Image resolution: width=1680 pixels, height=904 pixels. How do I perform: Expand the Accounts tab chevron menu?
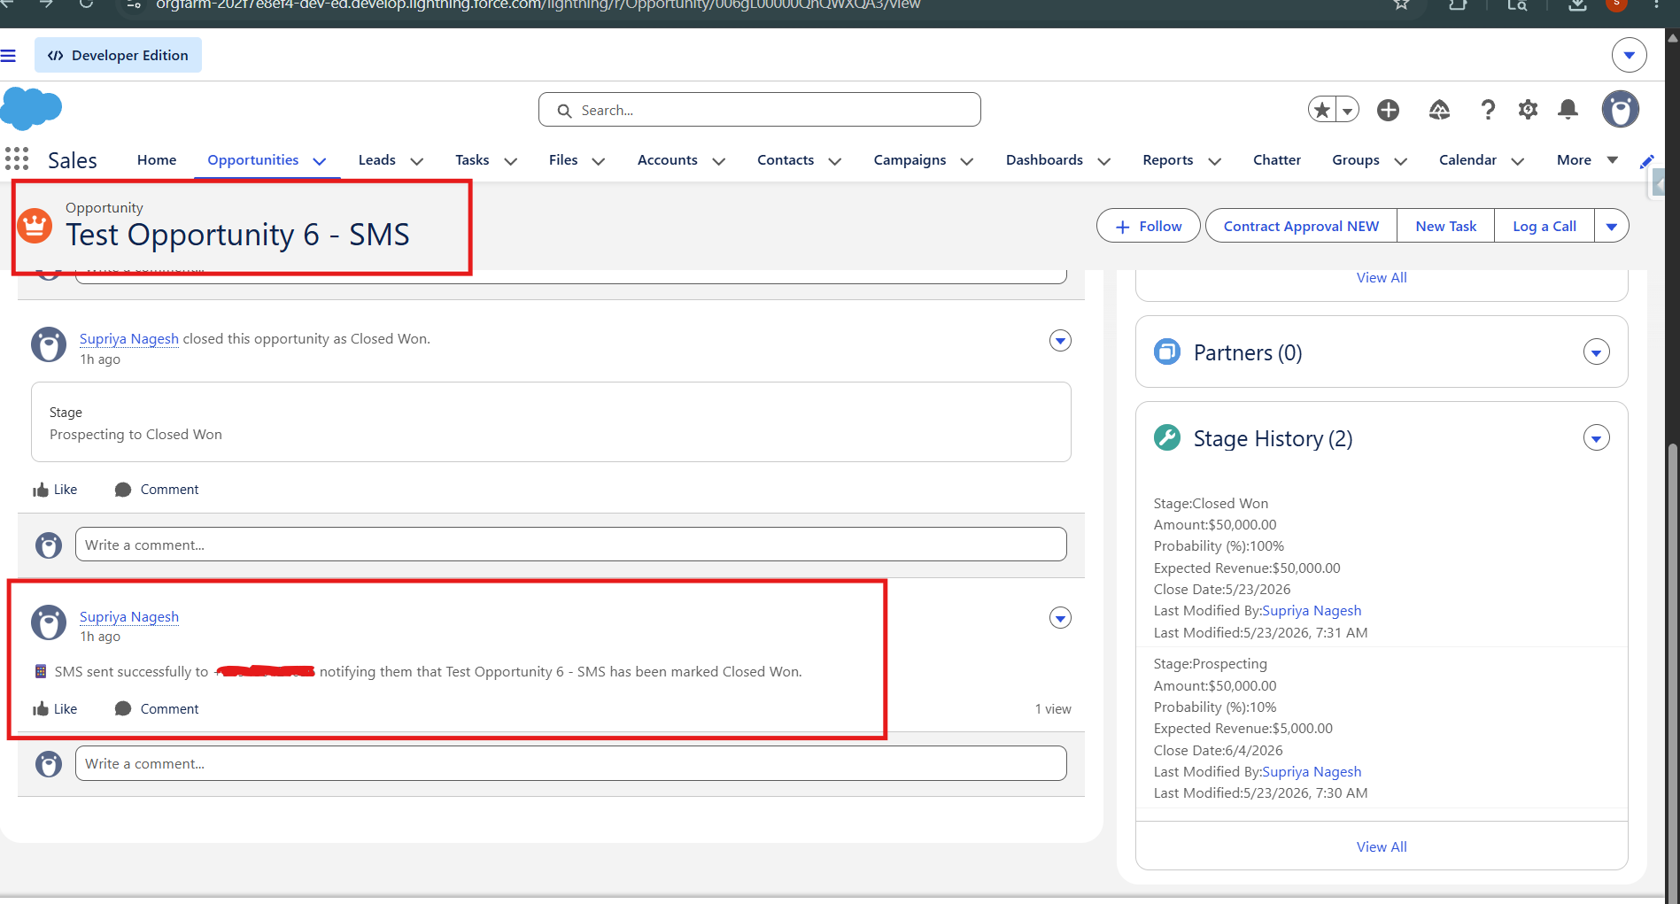(x=718, y=161)
